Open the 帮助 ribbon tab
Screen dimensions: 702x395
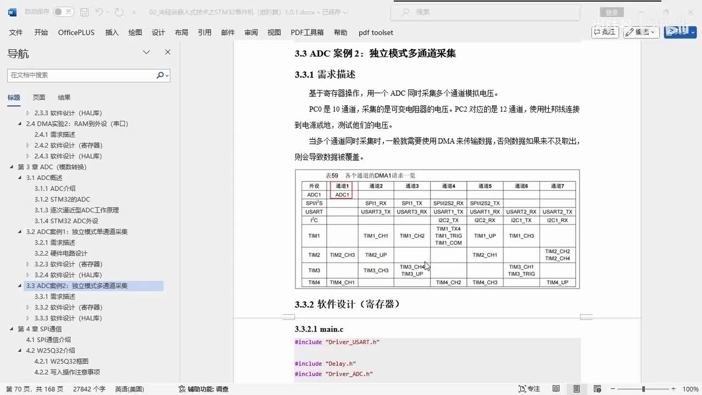341,32
